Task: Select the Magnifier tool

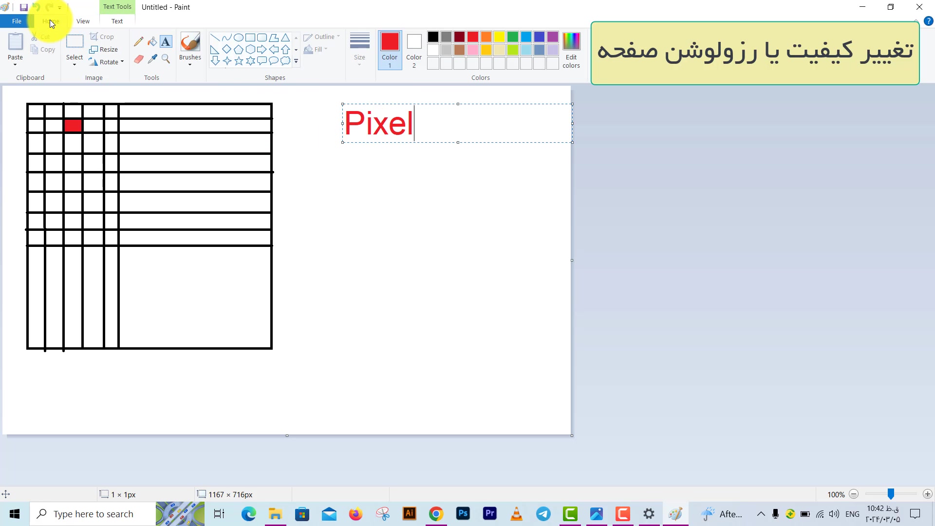Action: pos(166,59)
